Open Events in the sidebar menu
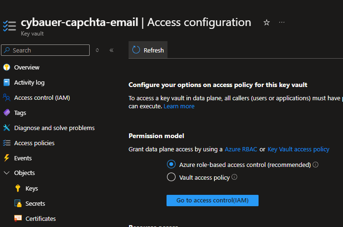The height and width of the screenshot is (227, 343). tap(23, 158)
